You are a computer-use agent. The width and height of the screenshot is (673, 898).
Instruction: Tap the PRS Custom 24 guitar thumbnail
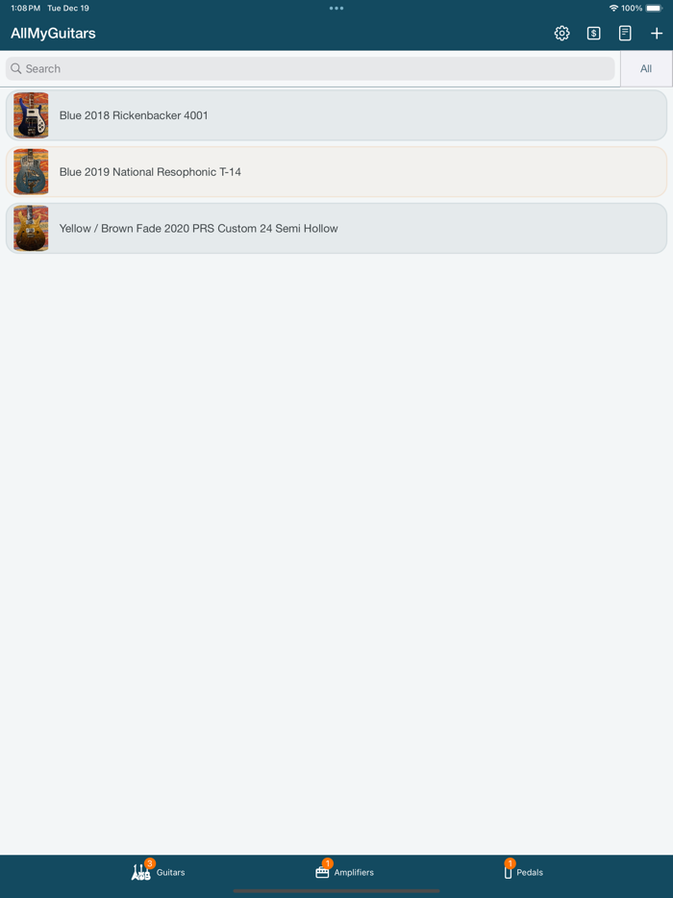click(x=31, y=228)
